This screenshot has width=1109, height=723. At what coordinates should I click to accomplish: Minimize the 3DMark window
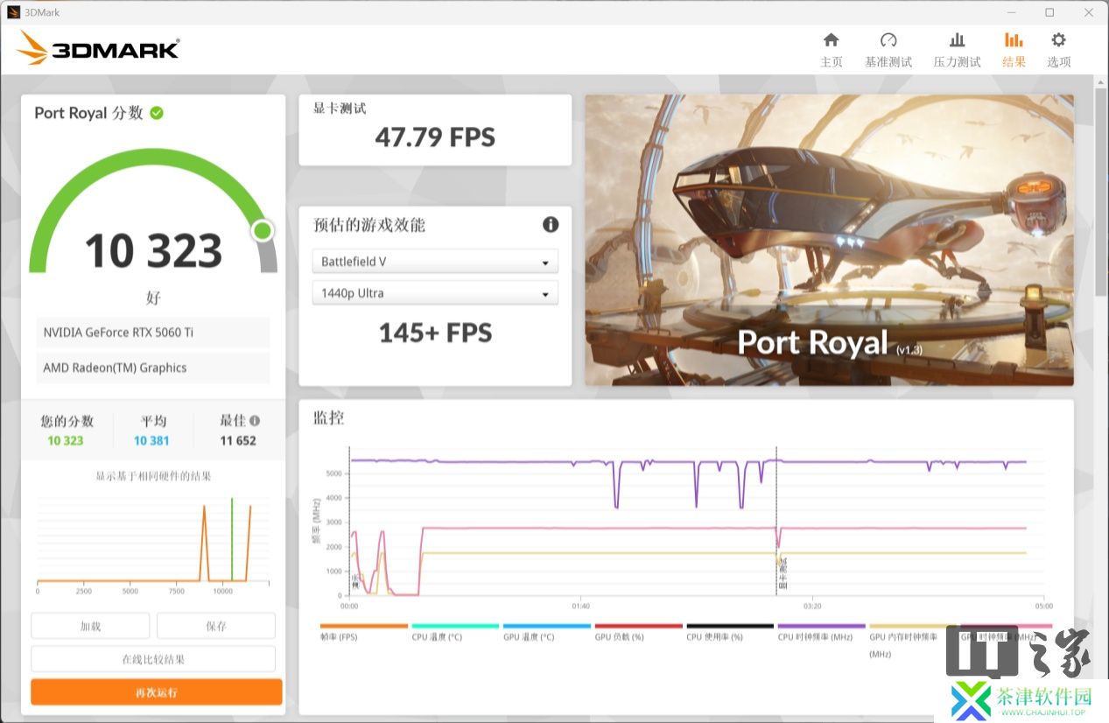pos(1010,12)
